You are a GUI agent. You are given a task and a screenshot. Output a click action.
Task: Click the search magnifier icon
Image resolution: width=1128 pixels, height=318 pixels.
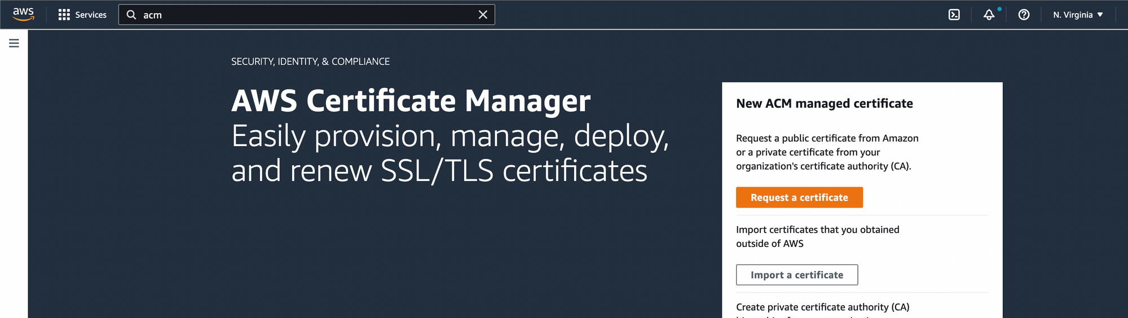click(x=131, y=15)
